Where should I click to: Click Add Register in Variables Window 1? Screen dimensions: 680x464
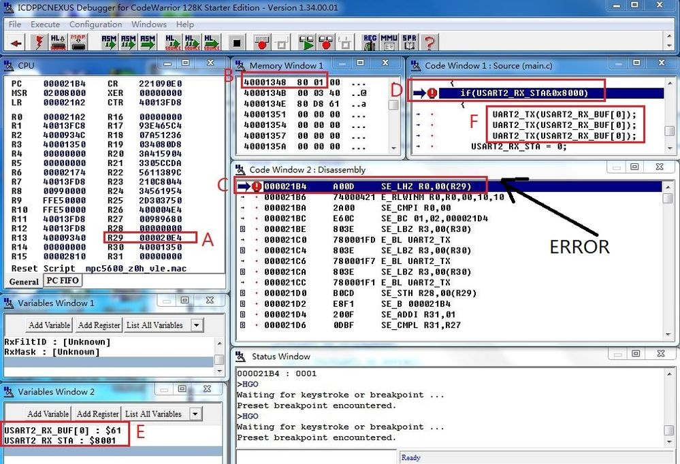99,325
